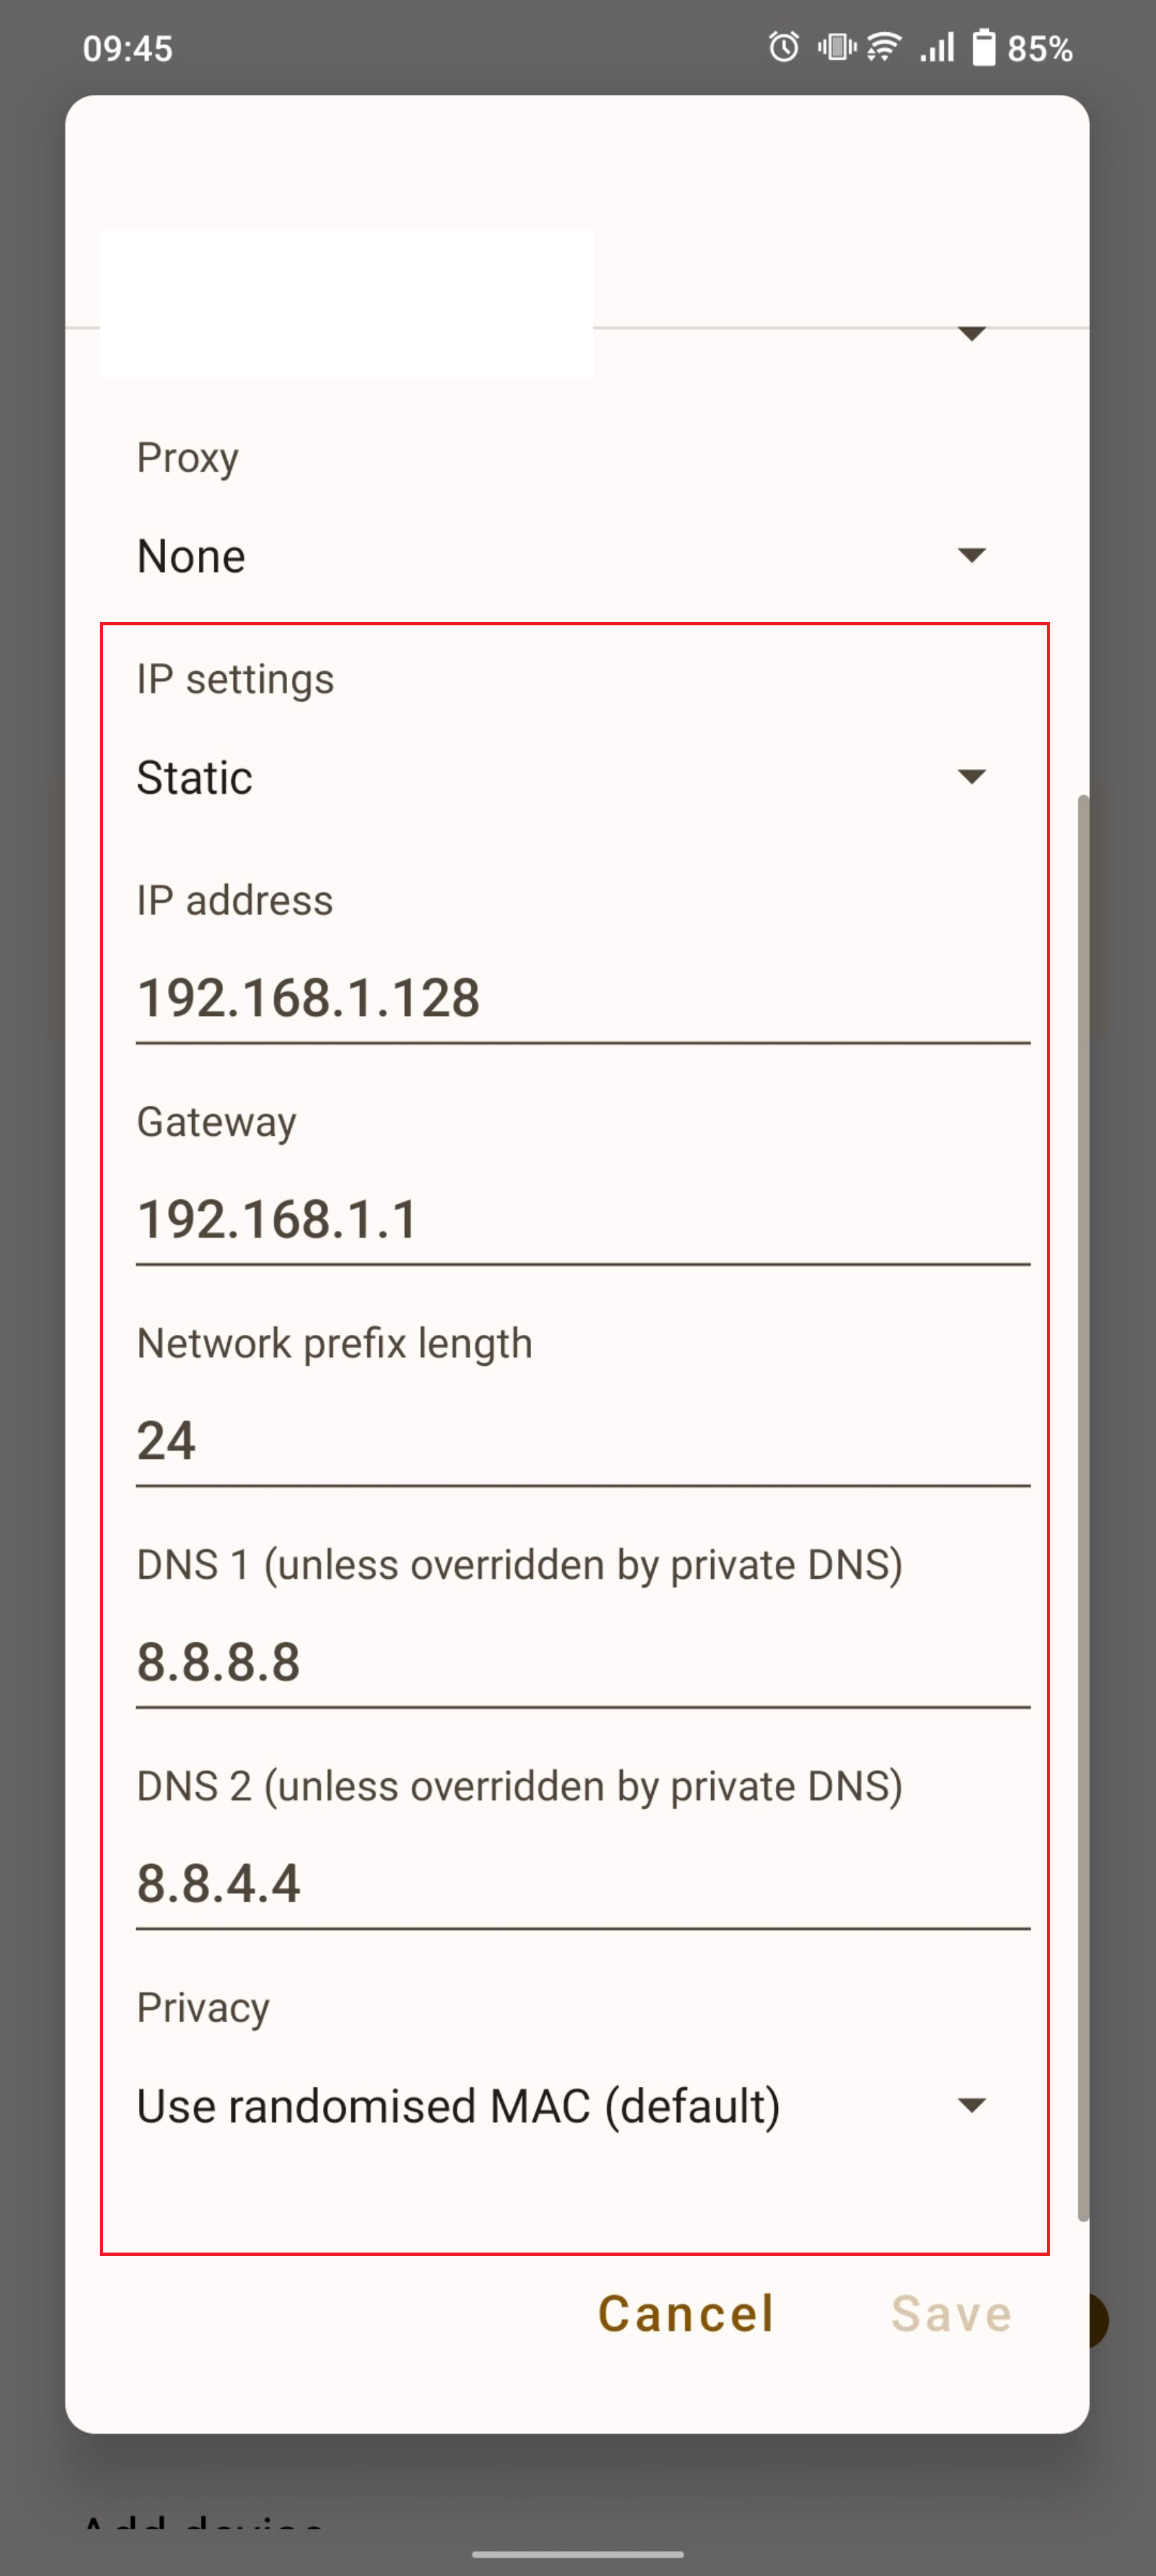The image size is (1156, 2576).
Task: Click the dialog's vertical scrollbar
Action: tap(1083, 1508)
